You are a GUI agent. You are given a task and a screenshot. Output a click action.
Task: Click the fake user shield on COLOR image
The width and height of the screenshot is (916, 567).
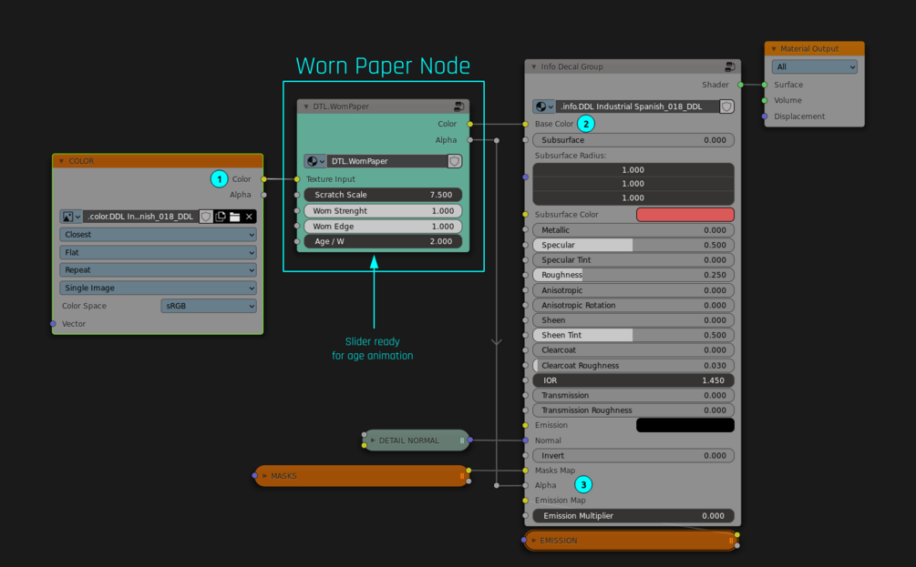pyautogui.click(x=206, y=217)
